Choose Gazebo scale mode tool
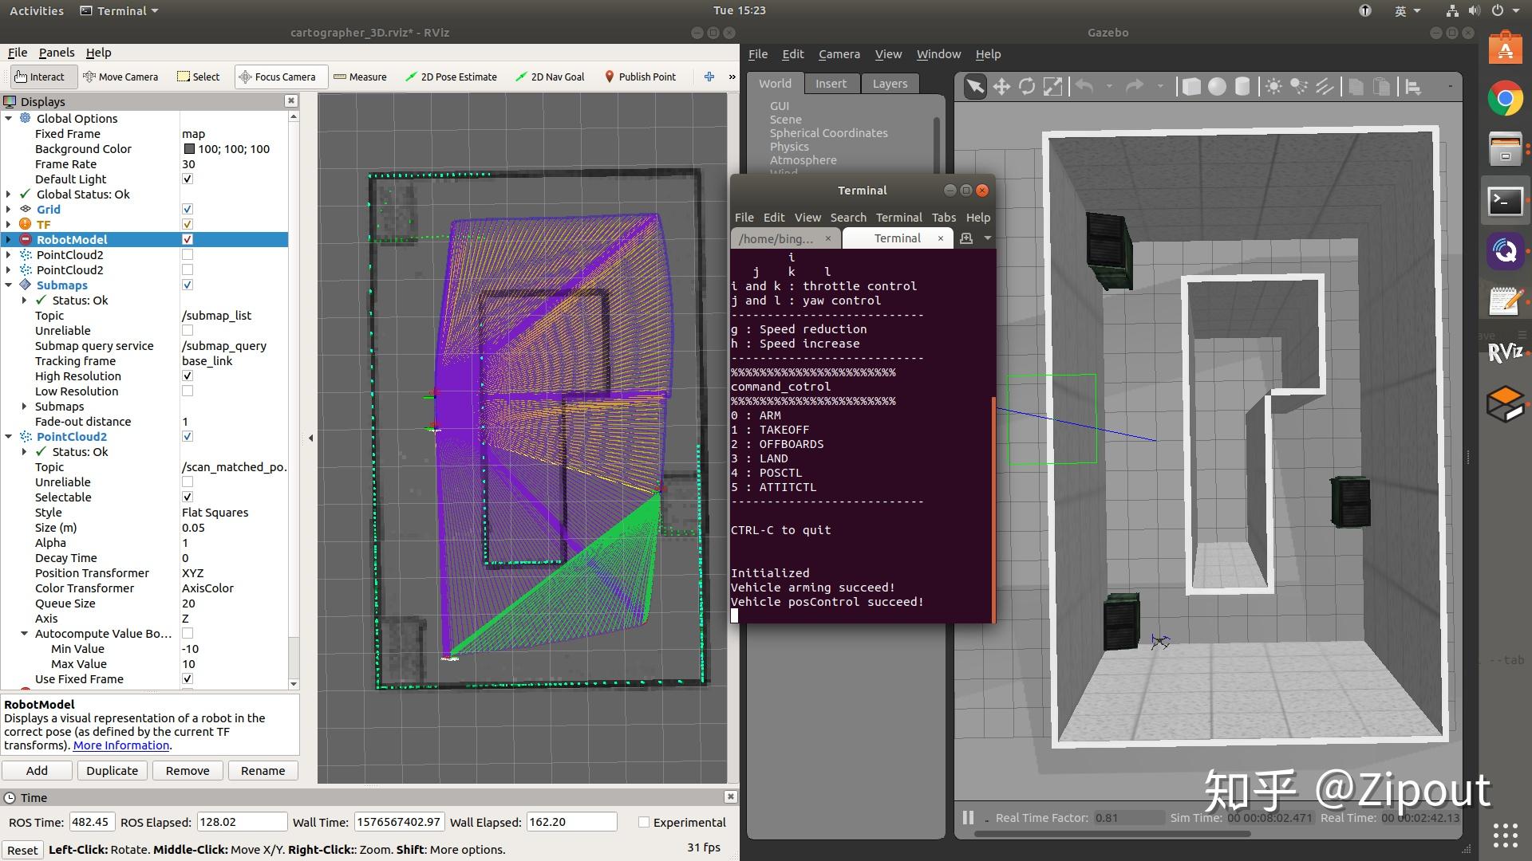 pos(1053,86)
